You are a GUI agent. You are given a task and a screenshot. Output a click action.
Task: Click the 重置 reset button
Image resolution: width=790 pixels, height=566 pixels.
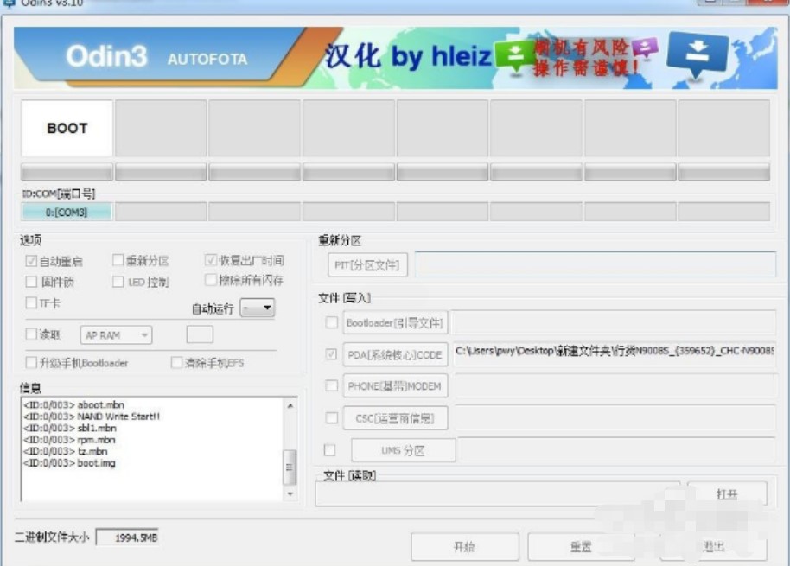pyautogui.click(x=581, y=546)
